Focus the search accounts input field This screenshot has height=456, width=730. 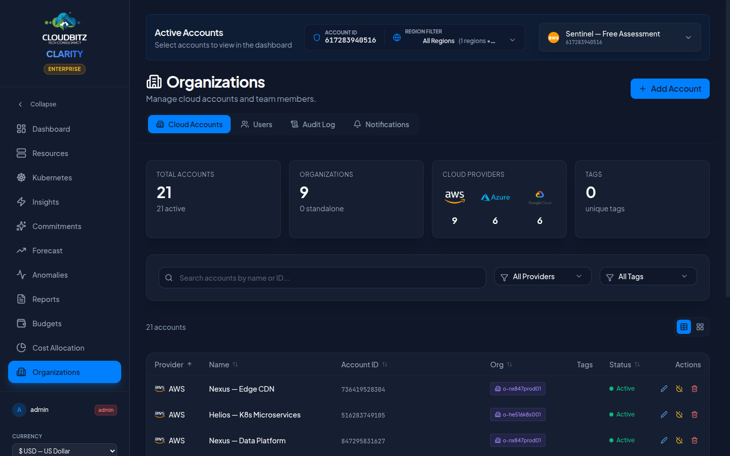tap(322, 278)
